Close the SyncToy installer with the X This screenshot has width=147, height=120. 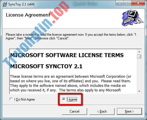click(x=138, y=3)
